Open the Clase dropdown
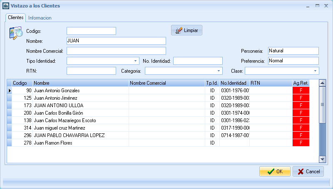The height and width of the screenshot is (189, 333). tap(315, 71)
